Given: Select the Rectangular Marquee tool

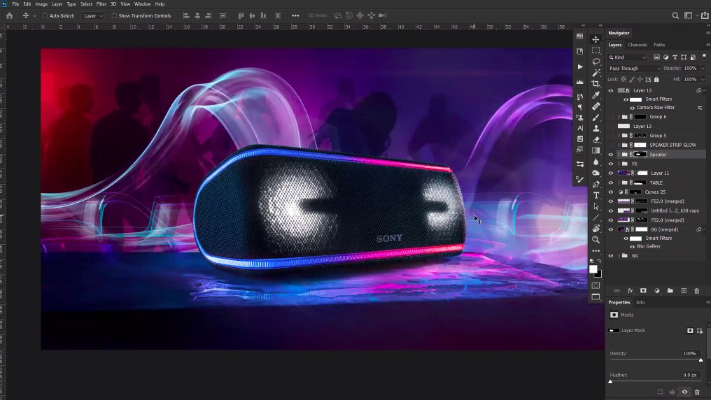Looking at the screenshot, I should tap(596, 50).
